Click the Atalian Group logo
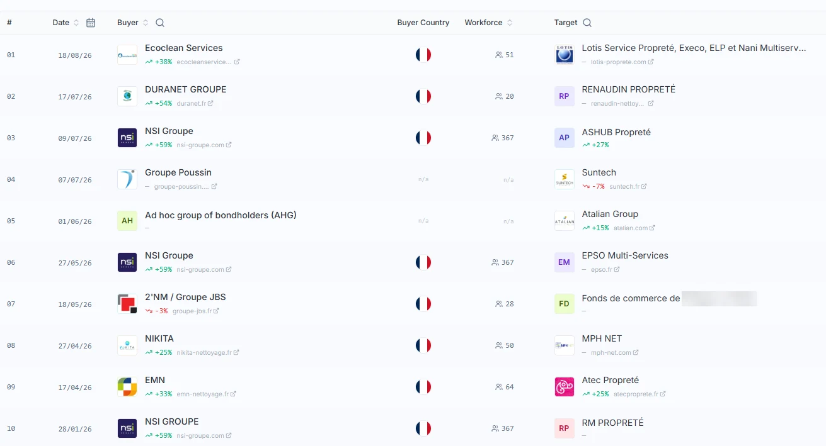Screen dimensions: 826x446 click(x=565, y=221)
